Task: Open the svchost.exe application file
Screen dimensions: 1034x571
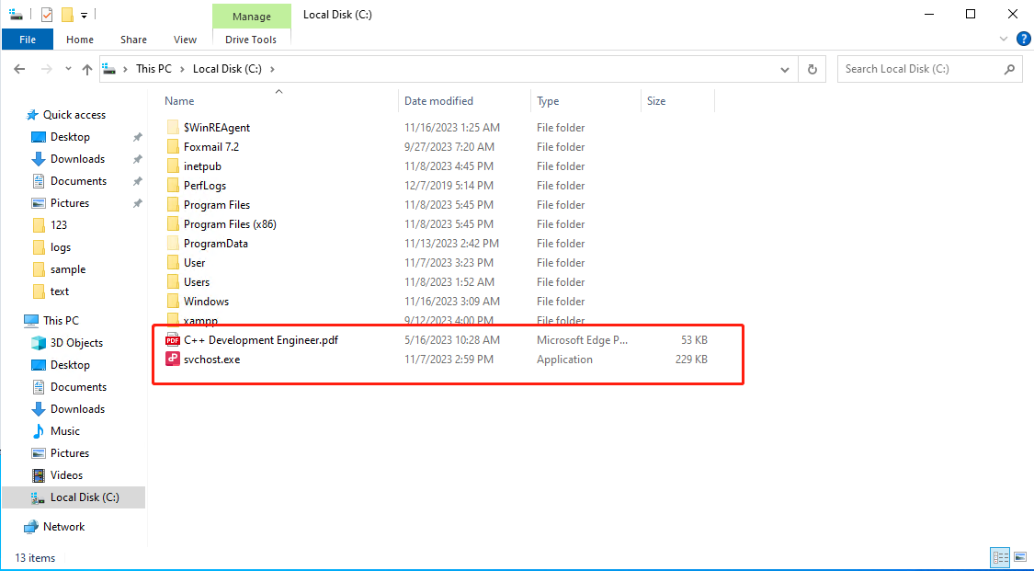Action: coord(211,360)
